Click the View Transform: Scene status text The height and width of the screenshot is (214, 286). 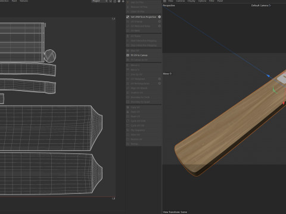point(175,212)
